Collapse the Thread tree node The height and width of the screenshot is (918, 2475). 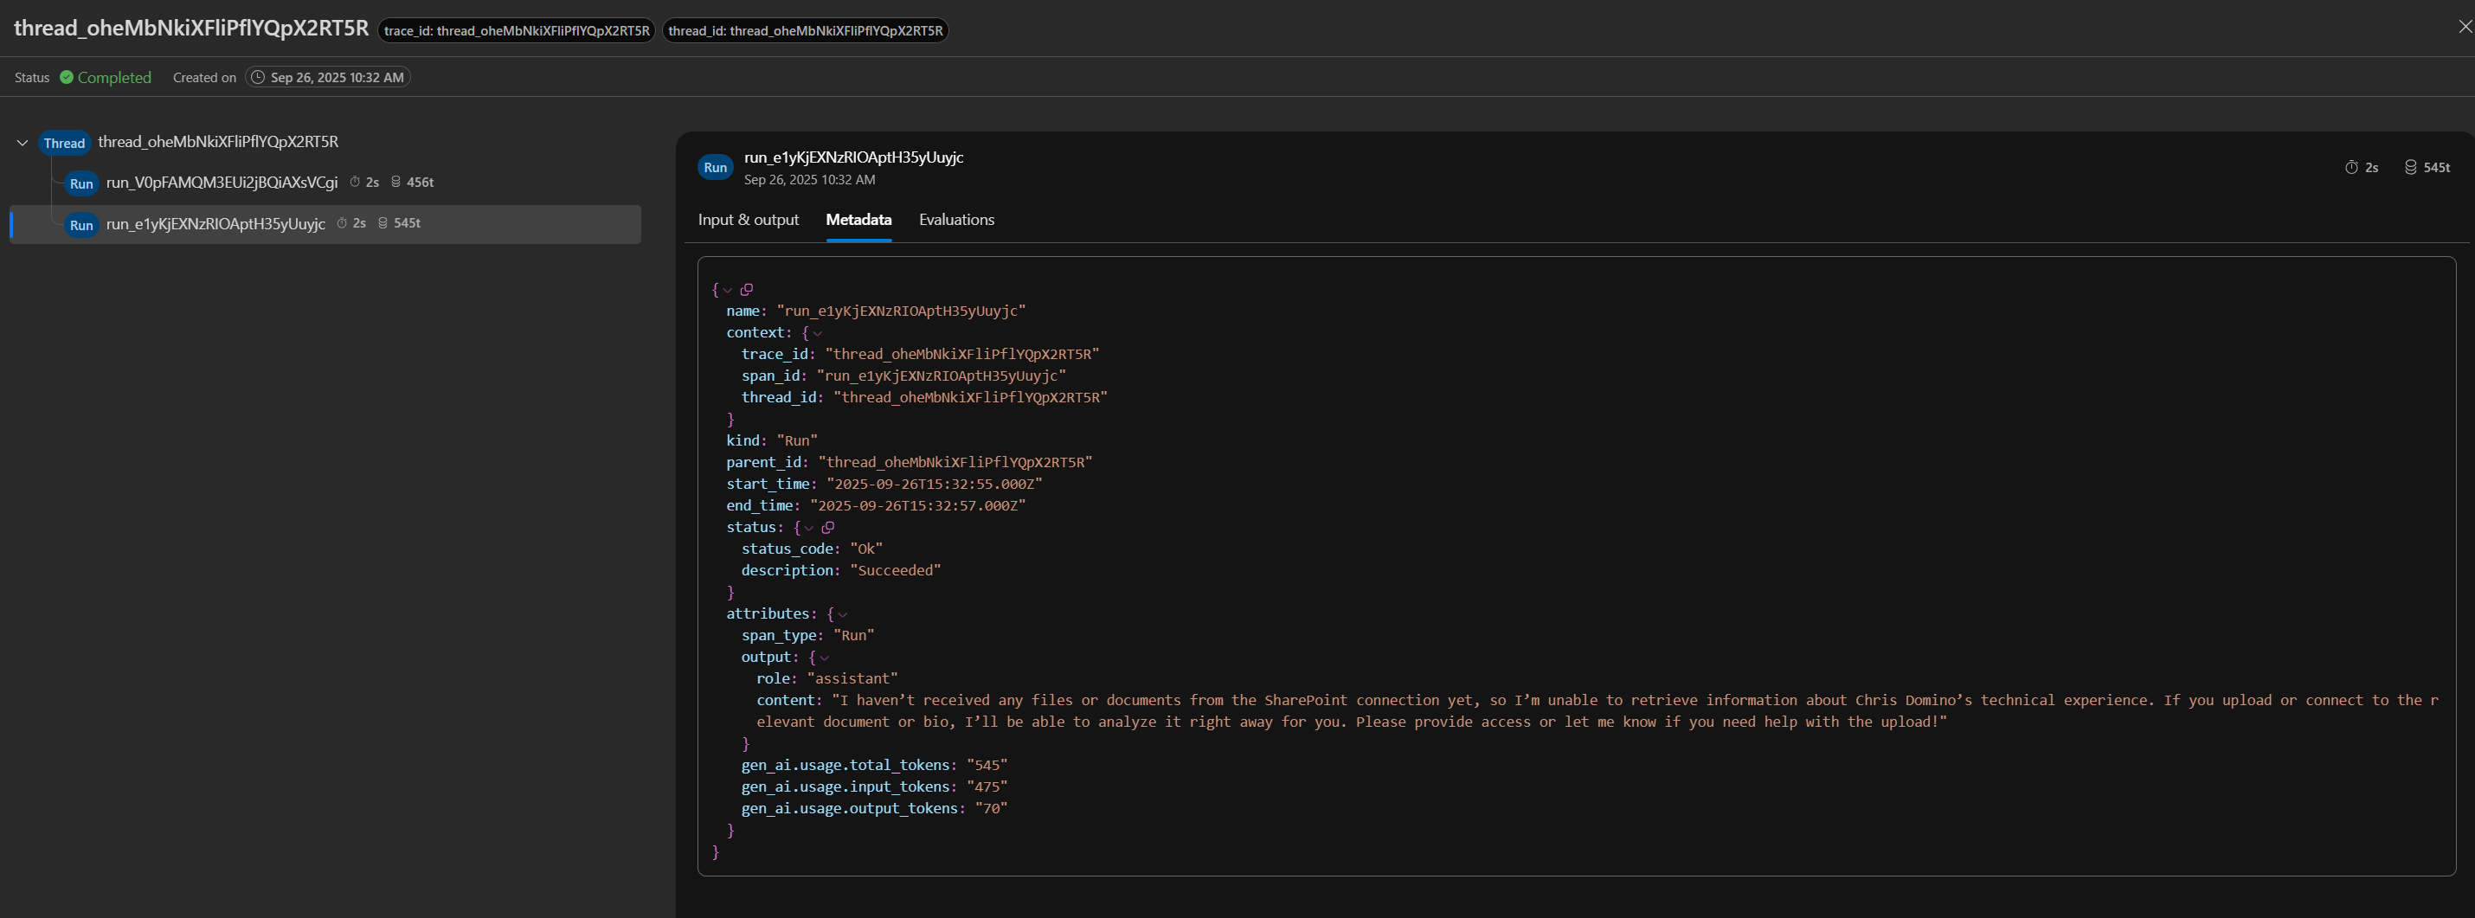pyautogui.click(x=22, y=143)
